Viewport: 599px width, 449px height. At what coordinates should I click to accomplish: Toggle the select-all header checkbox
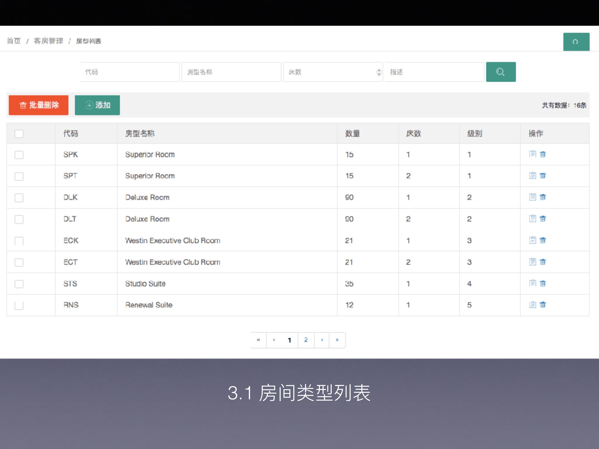[19, 134]
